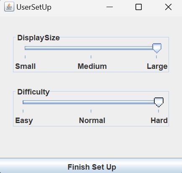Click the Finish Set Up button
Screen dimensions: 182x173
pos(91,166)
